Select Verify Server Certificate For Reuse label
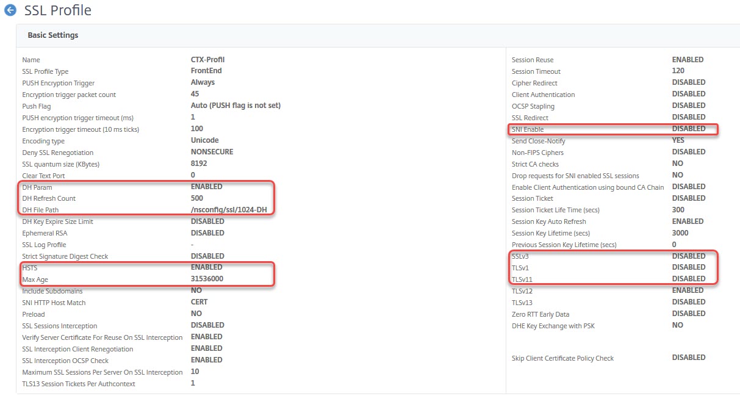Image resolution: width=740 pixels, height=396 pixels. [102, 338]
